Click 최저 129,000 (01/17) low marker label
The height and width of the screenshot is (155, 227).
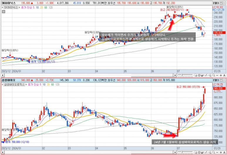(x=43, y=62)
